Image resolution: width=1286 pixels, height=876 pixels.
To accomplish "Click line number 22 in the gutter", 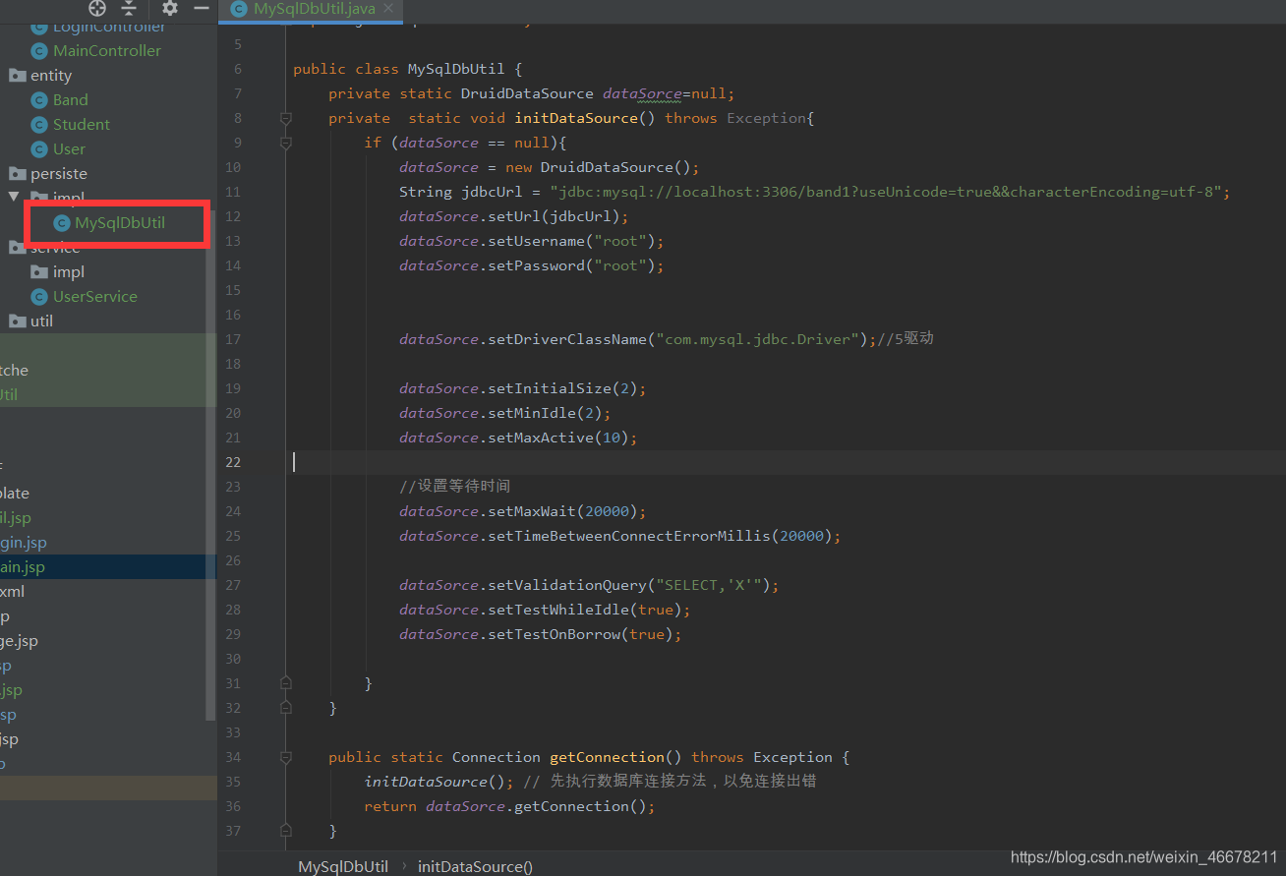I will tap(233, 462).
